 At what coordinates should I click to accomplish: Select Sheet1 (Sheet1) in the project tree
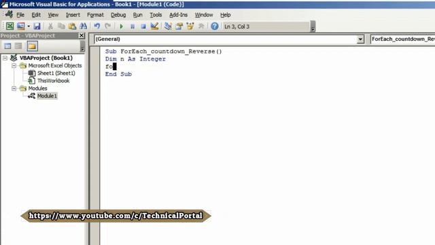pyautogui.click(x=56, y=73)
